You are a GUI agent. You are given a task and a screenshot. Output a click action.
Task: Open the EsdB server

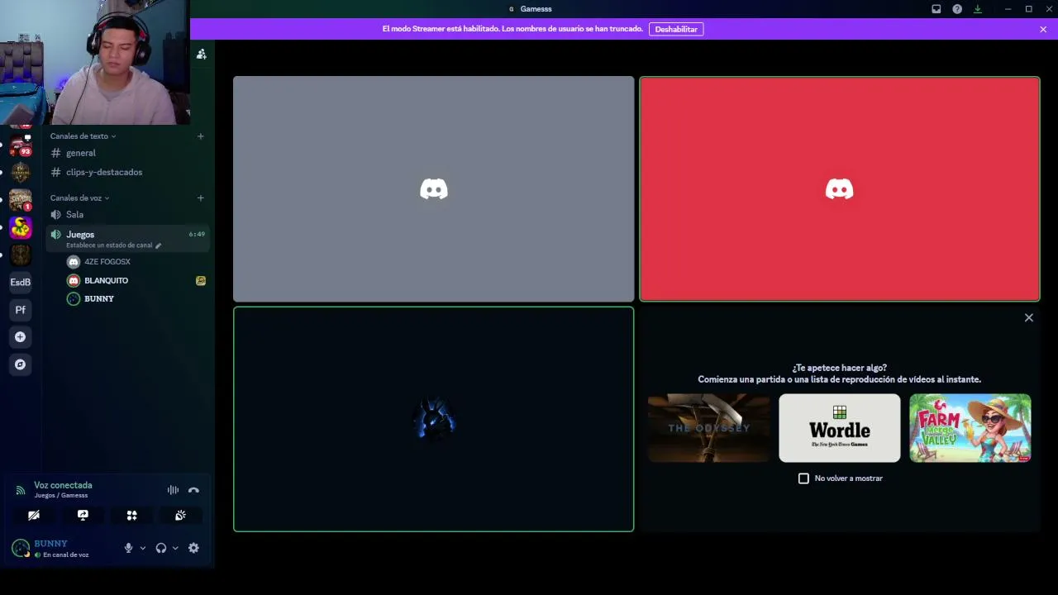click(21, 283)
